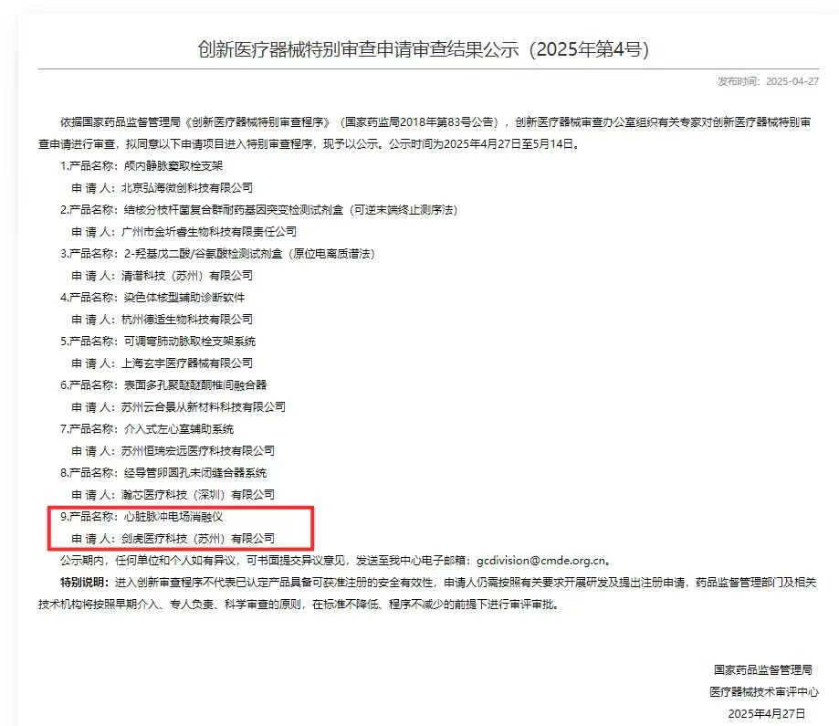Viewport: 839px width, 726px height.
Task: Select product name 经导管卵圆孔未闭缝合器系统
Action: pos(194,473)
